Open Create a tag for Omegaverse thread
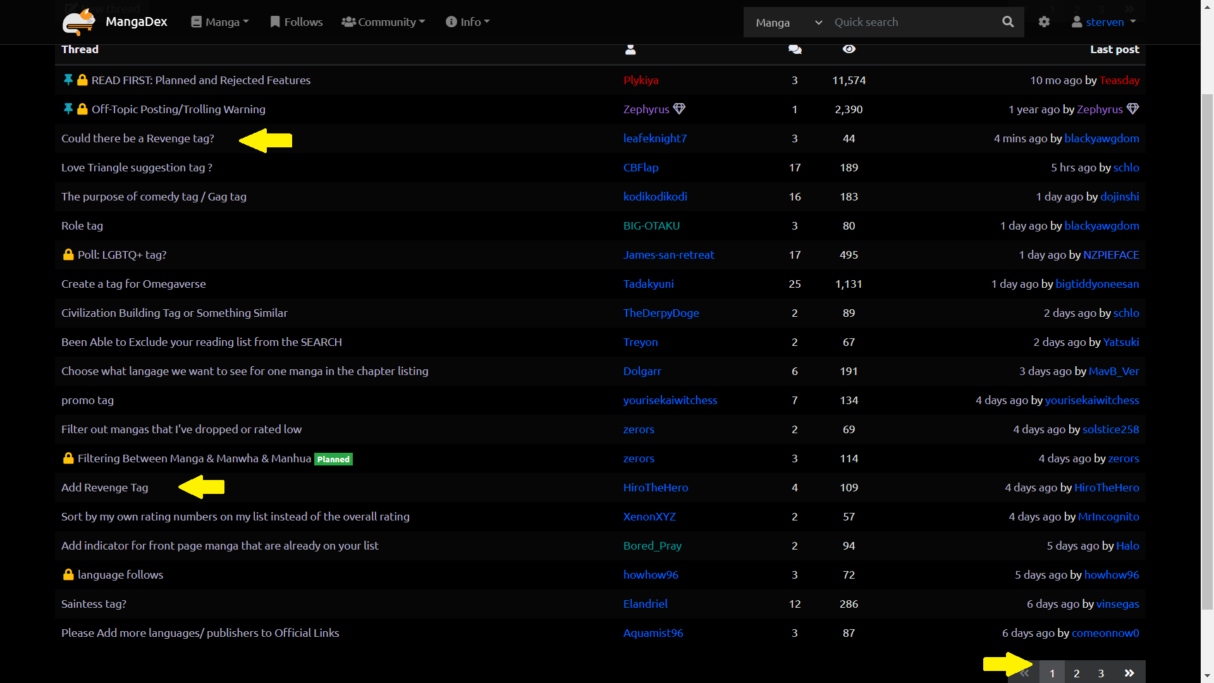 (x=133, y=284)
